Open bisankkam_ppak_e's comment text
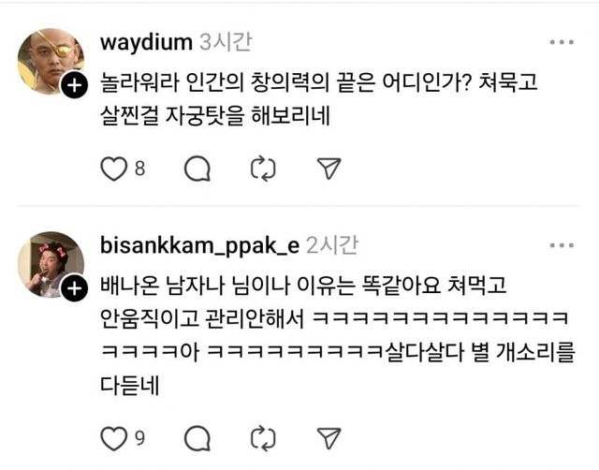Image resolution: width=599 pixels, height=470 pixels. (337, 335)
